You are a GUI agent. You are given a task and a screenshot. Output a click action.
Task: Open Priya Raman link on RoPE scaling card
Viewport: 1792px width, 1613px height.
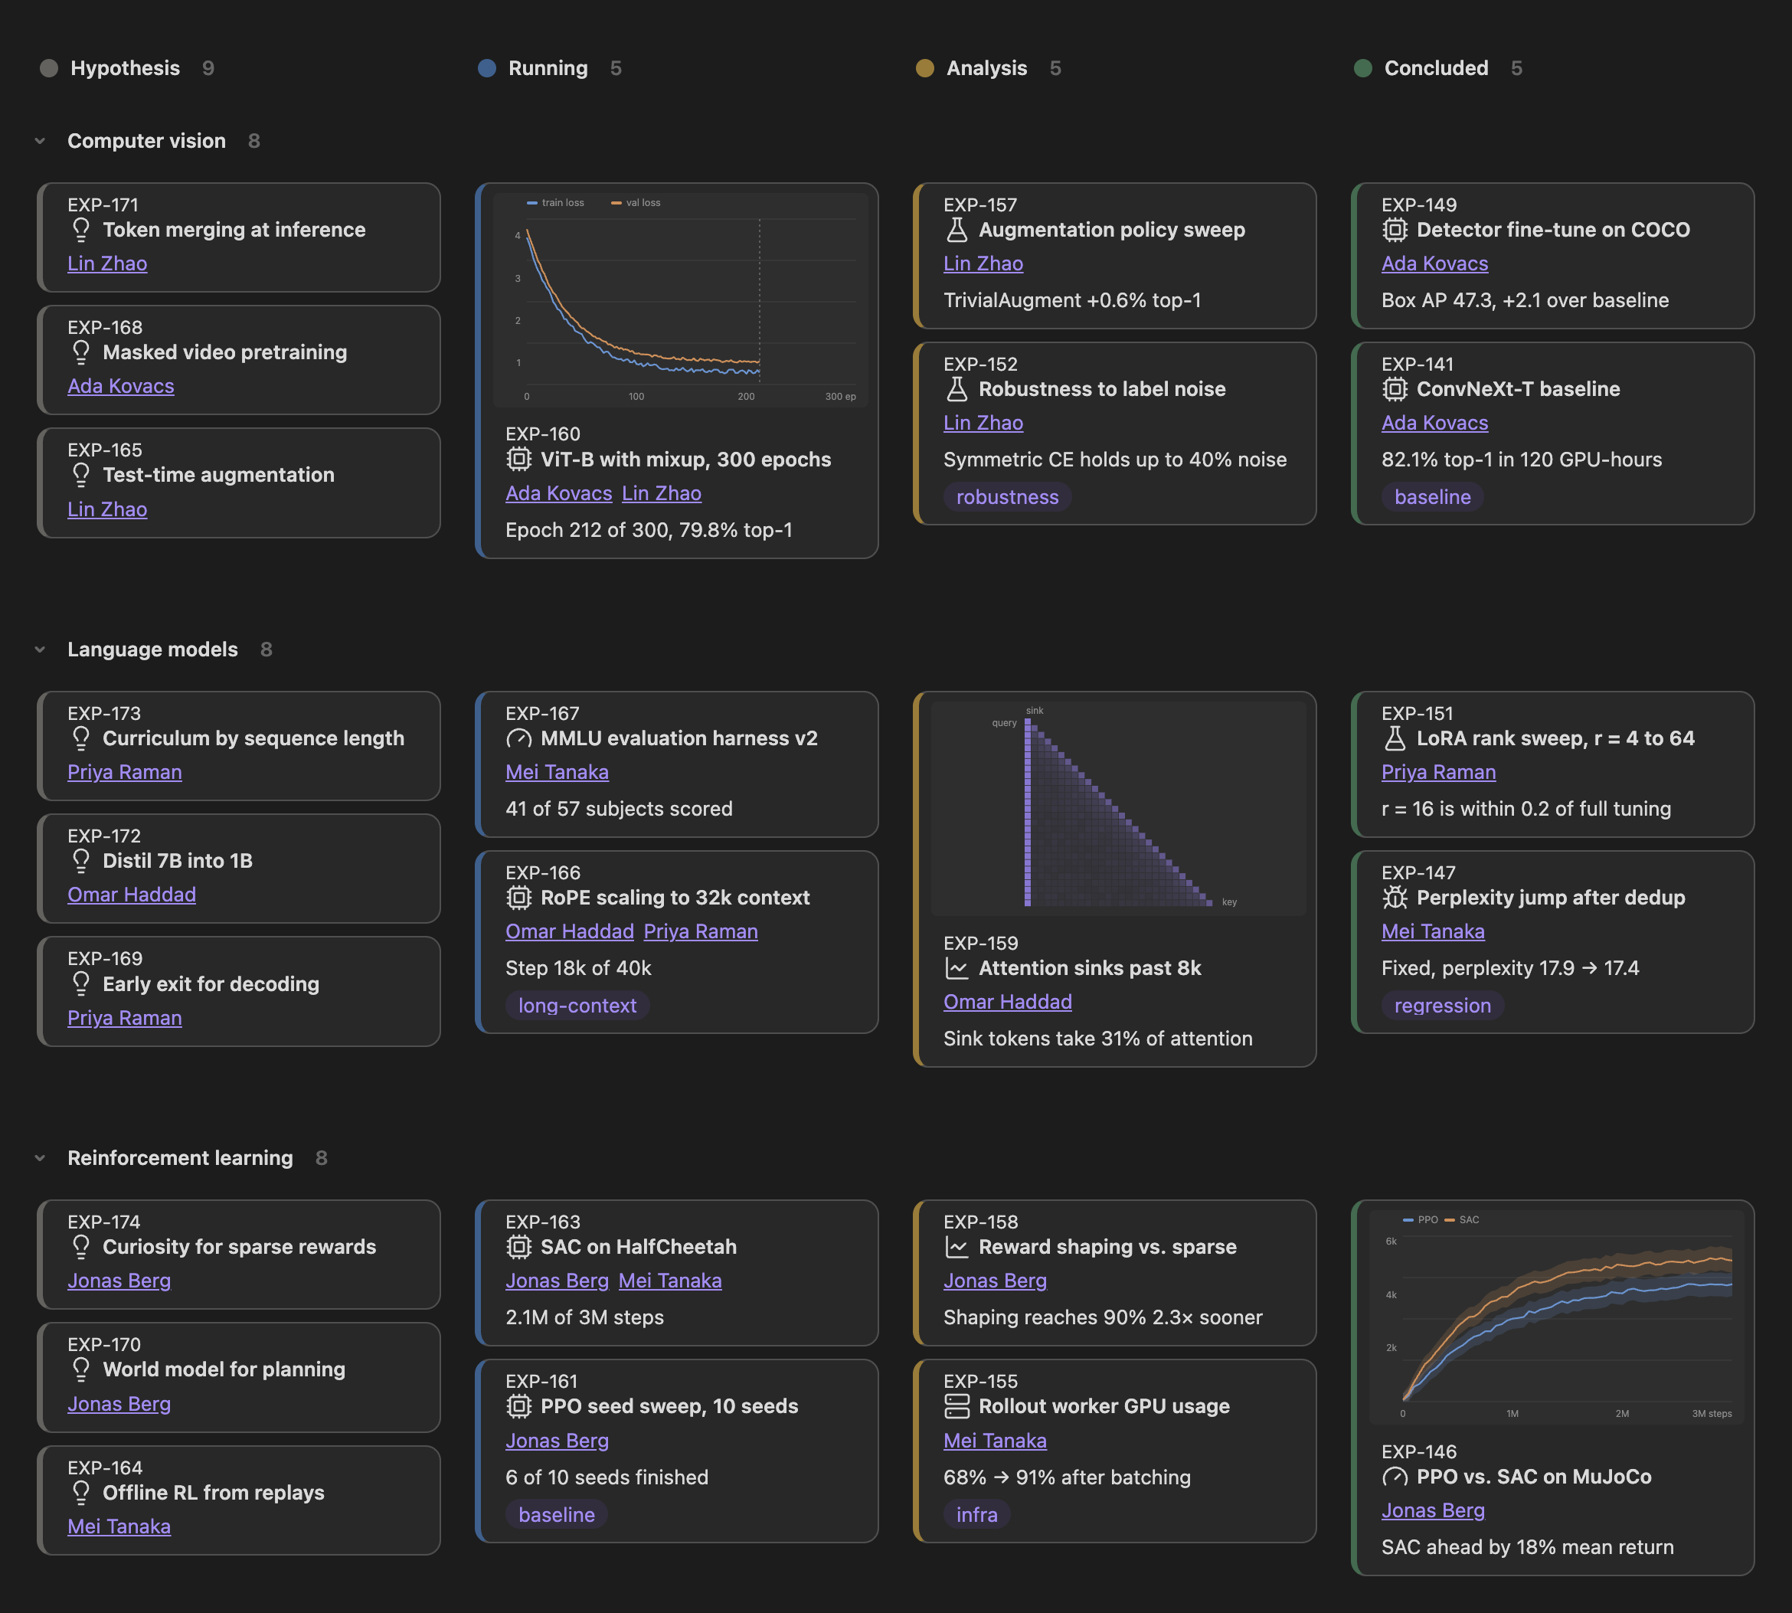(x=701, y=931)
